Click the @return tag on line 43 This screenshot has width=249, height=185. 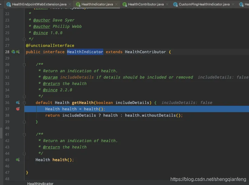[x=51, y=147]
